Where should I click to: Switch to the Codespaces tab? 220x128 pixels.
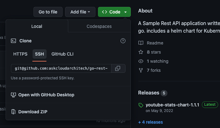99,26
